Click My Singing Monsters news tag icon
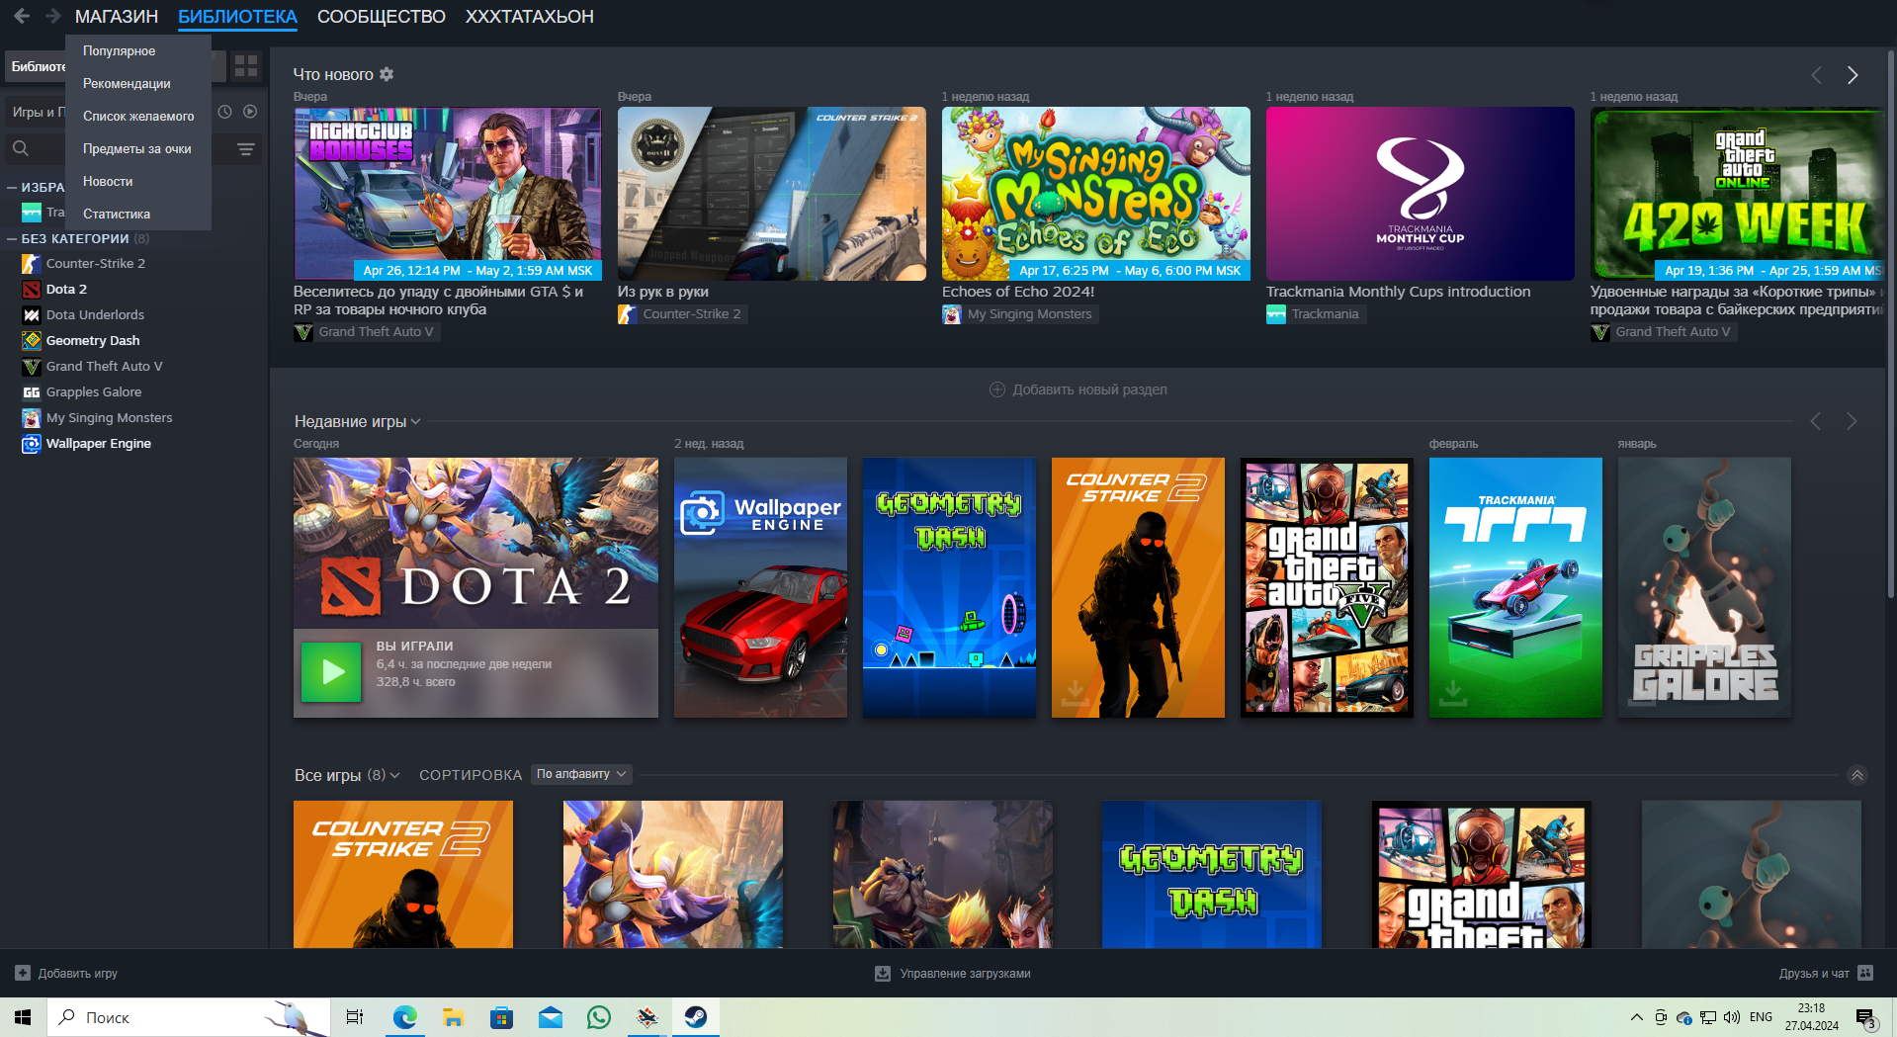The width and height of the screenshot is (1897, 1037). coord(951,314)
